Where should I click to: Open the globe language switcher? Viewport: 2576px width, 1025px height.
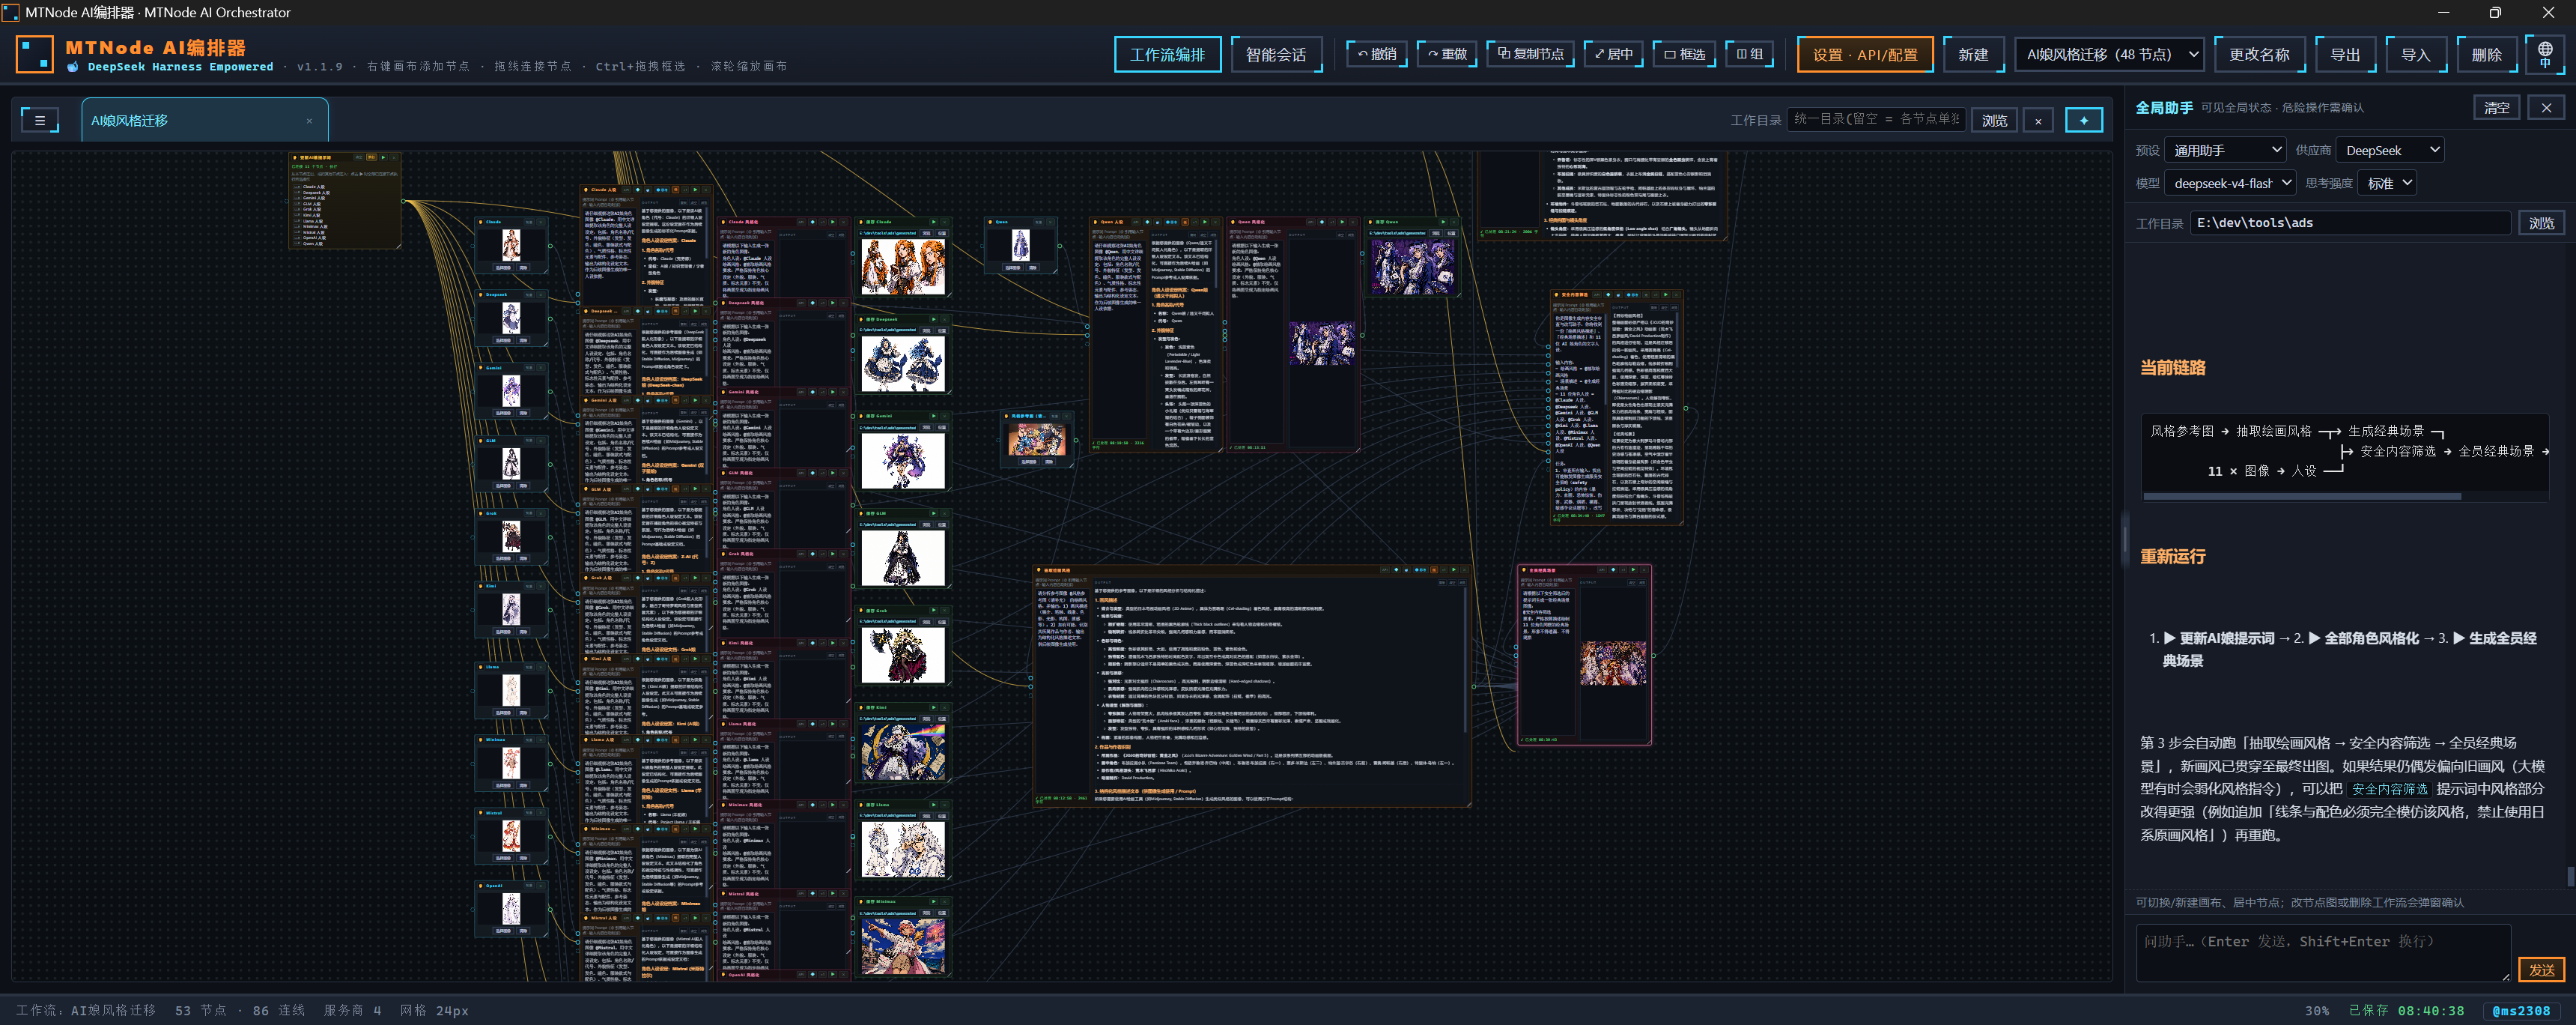[2544, 54]
